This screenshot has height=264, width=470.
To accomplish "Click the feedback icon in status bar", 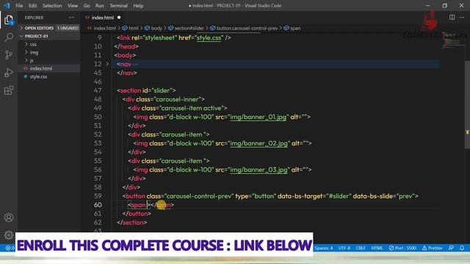I will point(451,248).
